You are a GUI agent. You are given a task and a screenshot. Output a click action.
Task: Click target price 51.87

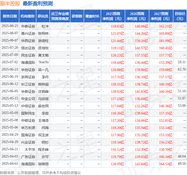(182, 98)
